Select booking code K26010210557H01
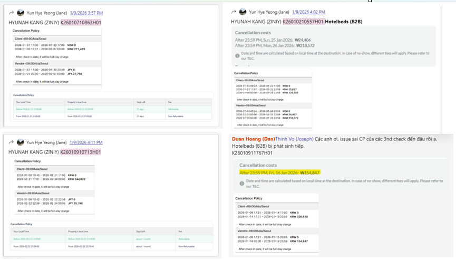The image size is (456, 260). [303, 22]
